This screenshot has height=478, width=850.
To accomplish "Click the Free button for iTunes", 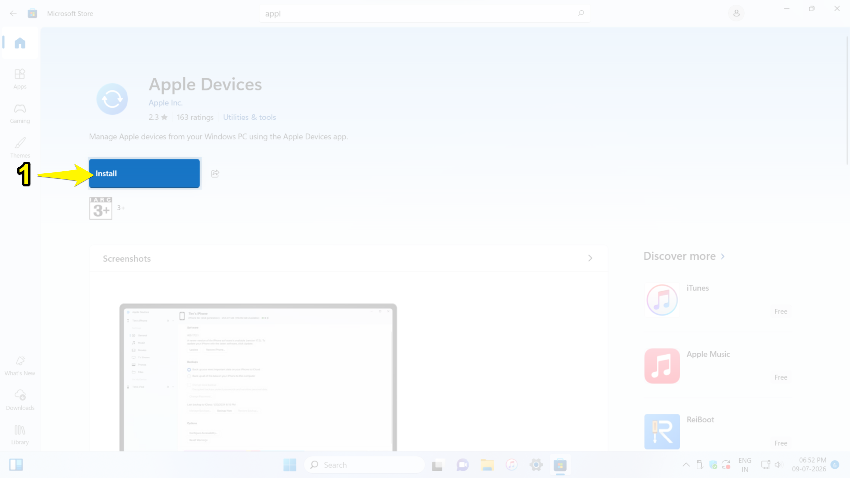I will [781, 311].
